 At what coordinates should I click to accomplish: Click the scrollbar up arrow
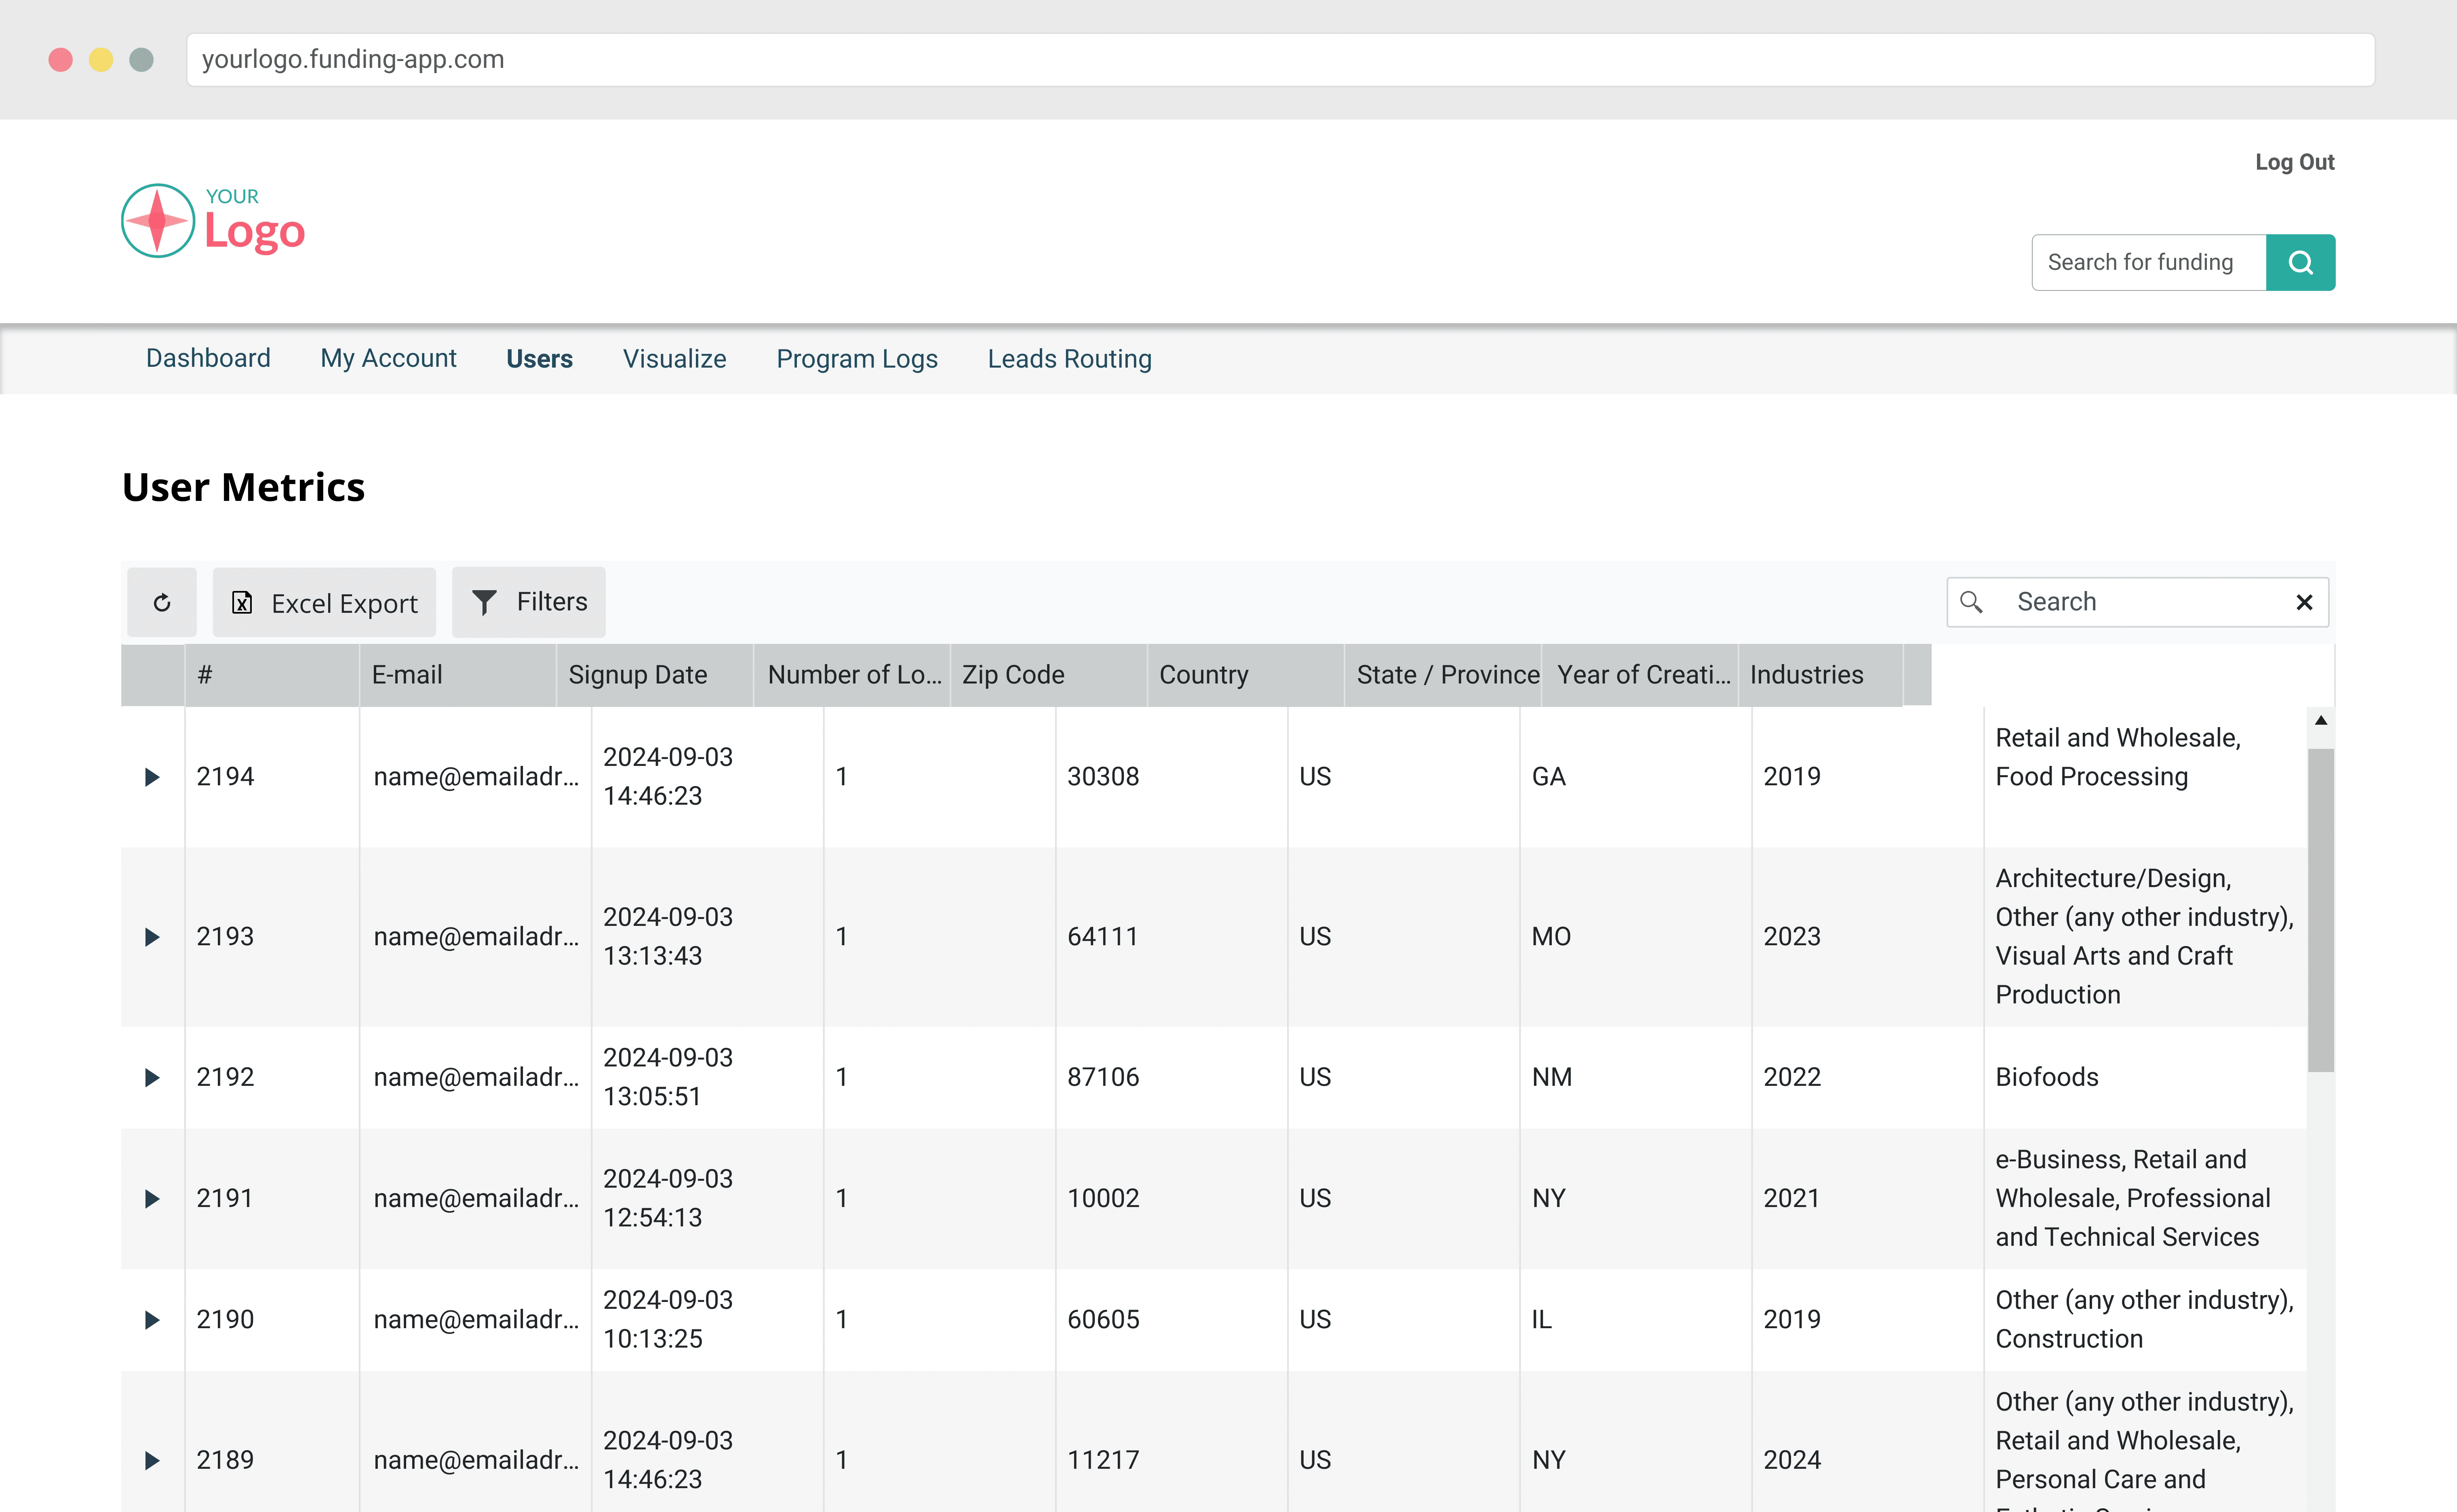click(2321, 720)
